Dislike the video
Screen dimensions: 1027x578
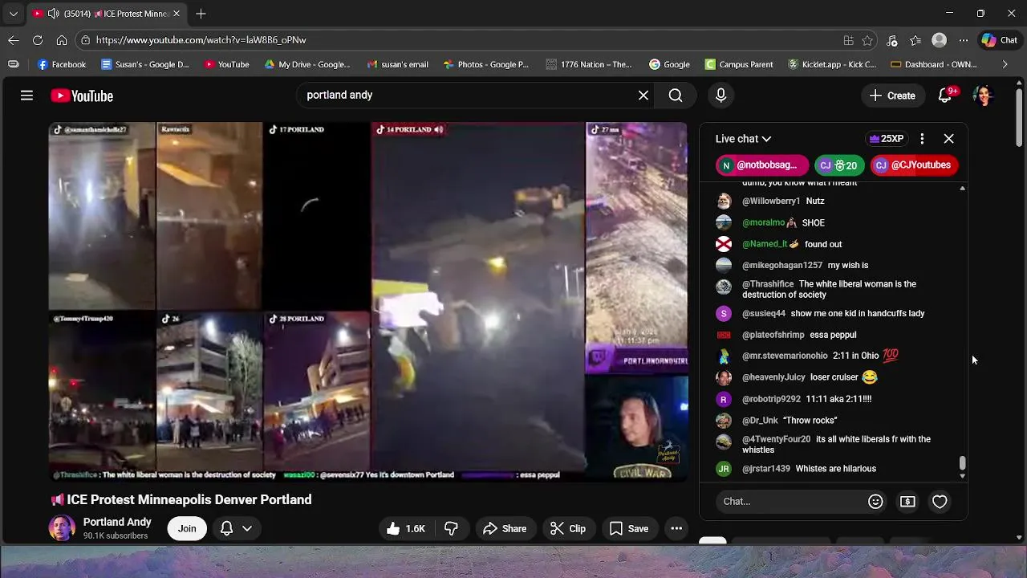[x=451, y=528]
